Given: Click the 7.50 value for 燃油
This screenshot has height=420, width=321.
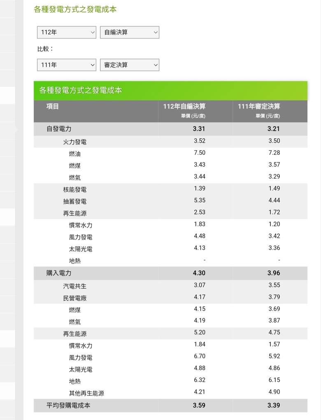Looking at the screenshot, I should tap(200, 153).
